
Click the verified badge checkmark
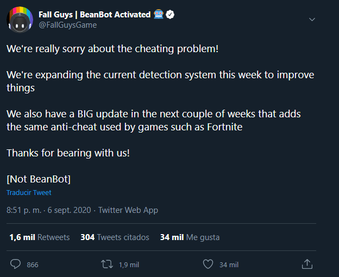170,15
